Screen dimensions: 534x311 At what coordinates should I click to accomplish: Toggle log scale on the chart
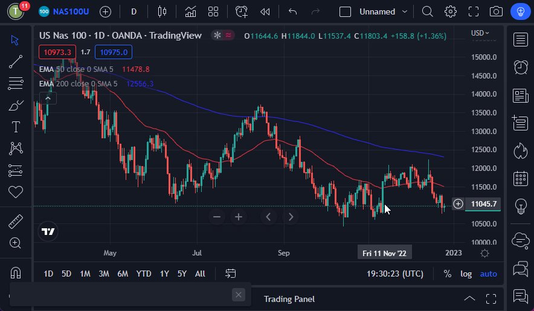466,274
